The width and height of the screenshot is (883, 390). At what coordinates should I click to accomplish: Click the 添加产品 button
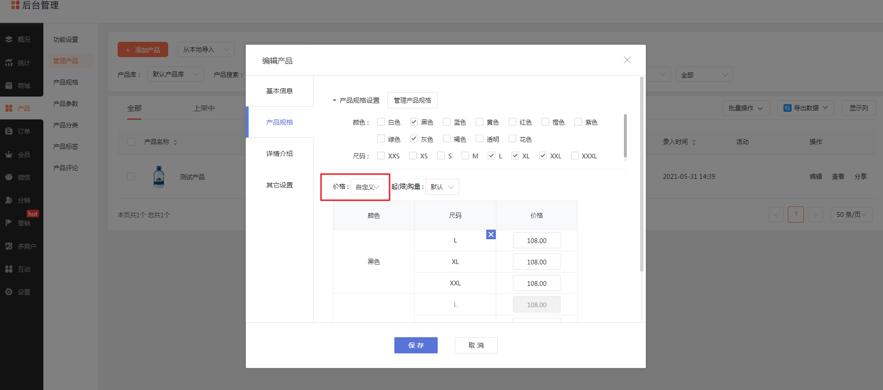point(143,49)
